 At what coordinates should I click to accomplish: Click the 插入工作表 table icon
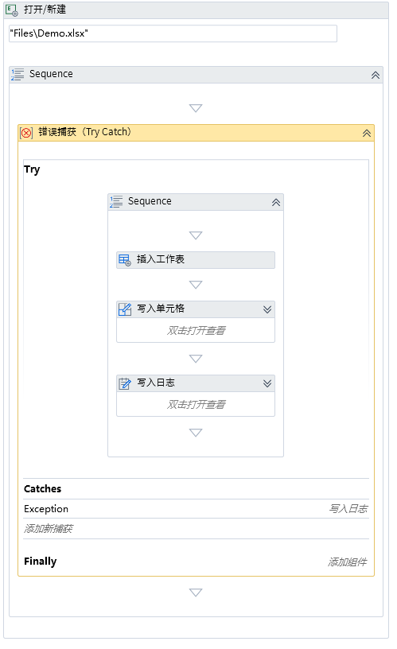125,260
